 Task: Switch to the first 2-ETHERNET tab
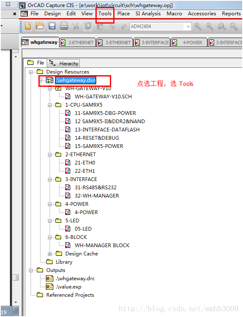click(78, 43)
